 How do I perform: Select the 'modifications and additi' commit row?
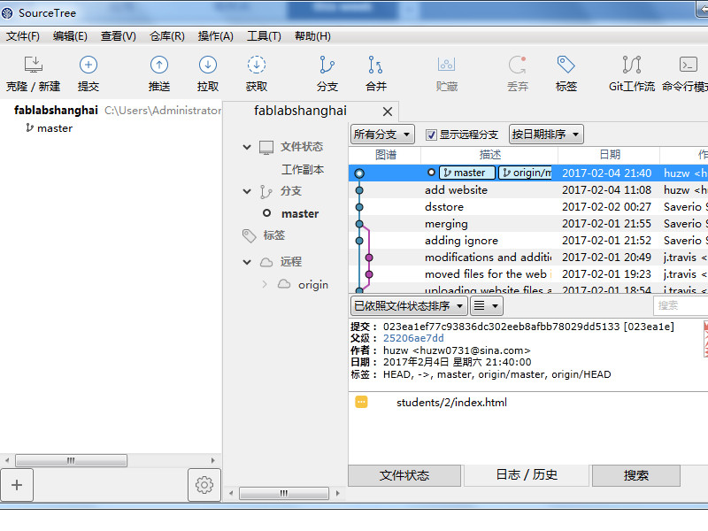tap(528, 258)
